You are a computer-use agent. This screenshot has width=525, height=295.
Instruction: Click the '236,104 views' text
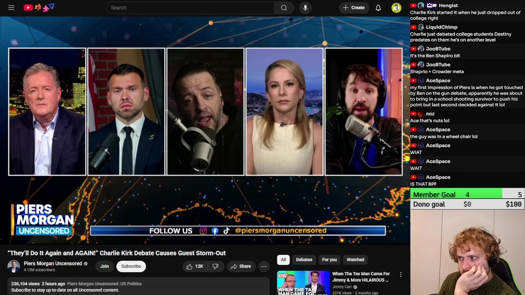pos(25,284)
